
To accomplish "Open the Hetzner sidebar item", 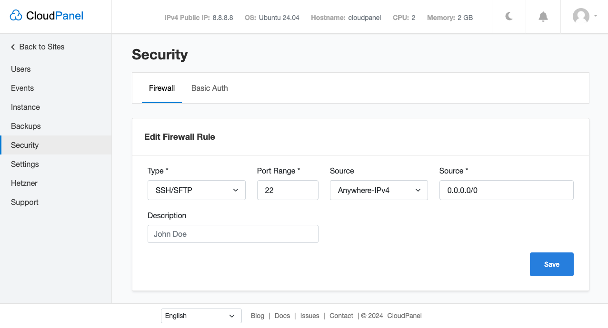I will [24, 183].
